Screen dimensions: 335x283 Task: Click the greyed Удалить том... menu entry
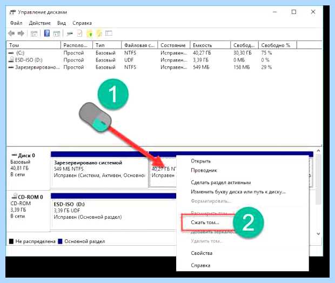(x=207, y=241)
